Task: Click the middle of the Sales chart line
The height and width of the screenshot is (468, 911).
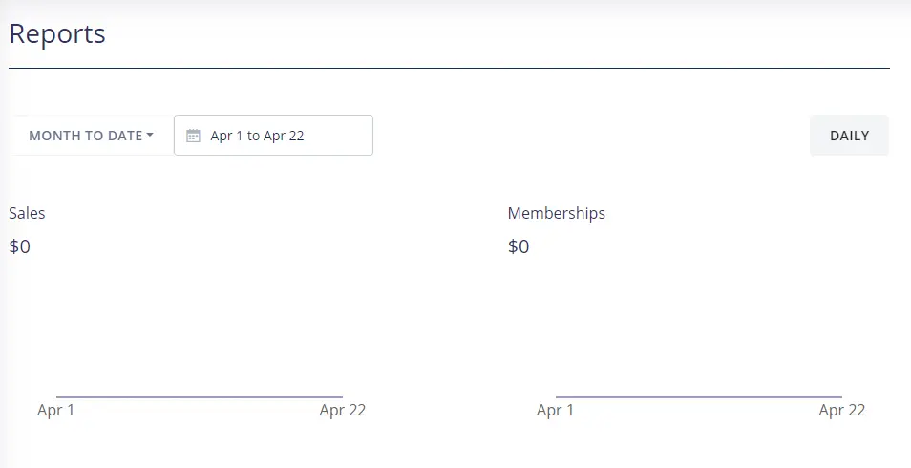Action: coord(200,396)
